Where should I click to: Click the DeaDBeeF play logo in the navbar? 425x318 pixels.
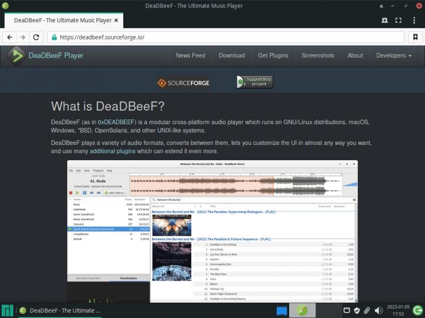pyautogui.click(x=16, y=55)
